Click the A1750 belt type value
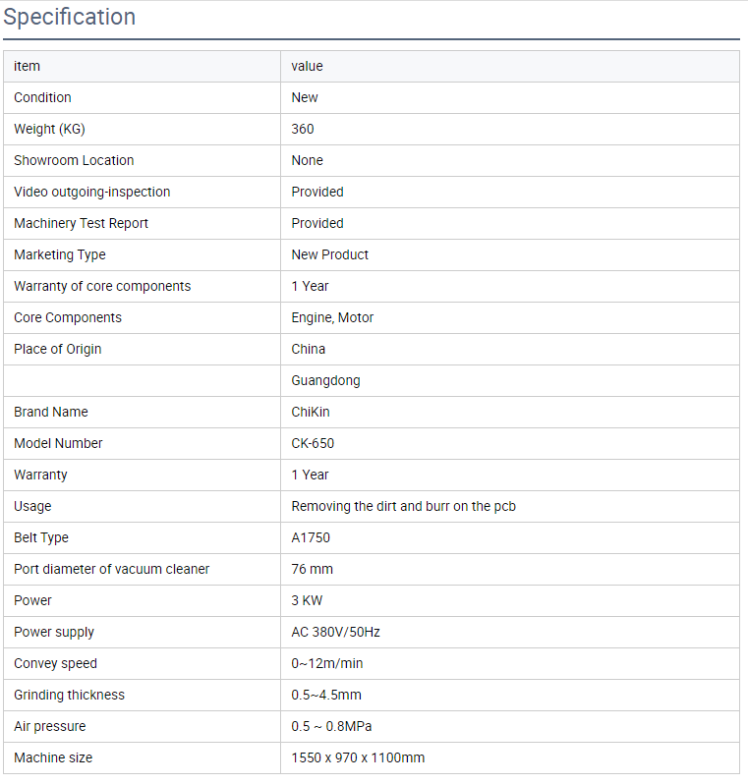Viewport: 748px width, 784px height. pyautogui.click(x=311, y=538)
